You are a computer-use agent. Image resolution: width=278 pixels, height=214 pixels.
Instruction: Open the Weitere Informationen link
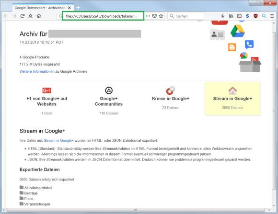pyautogui.click(x=37, y=71)
